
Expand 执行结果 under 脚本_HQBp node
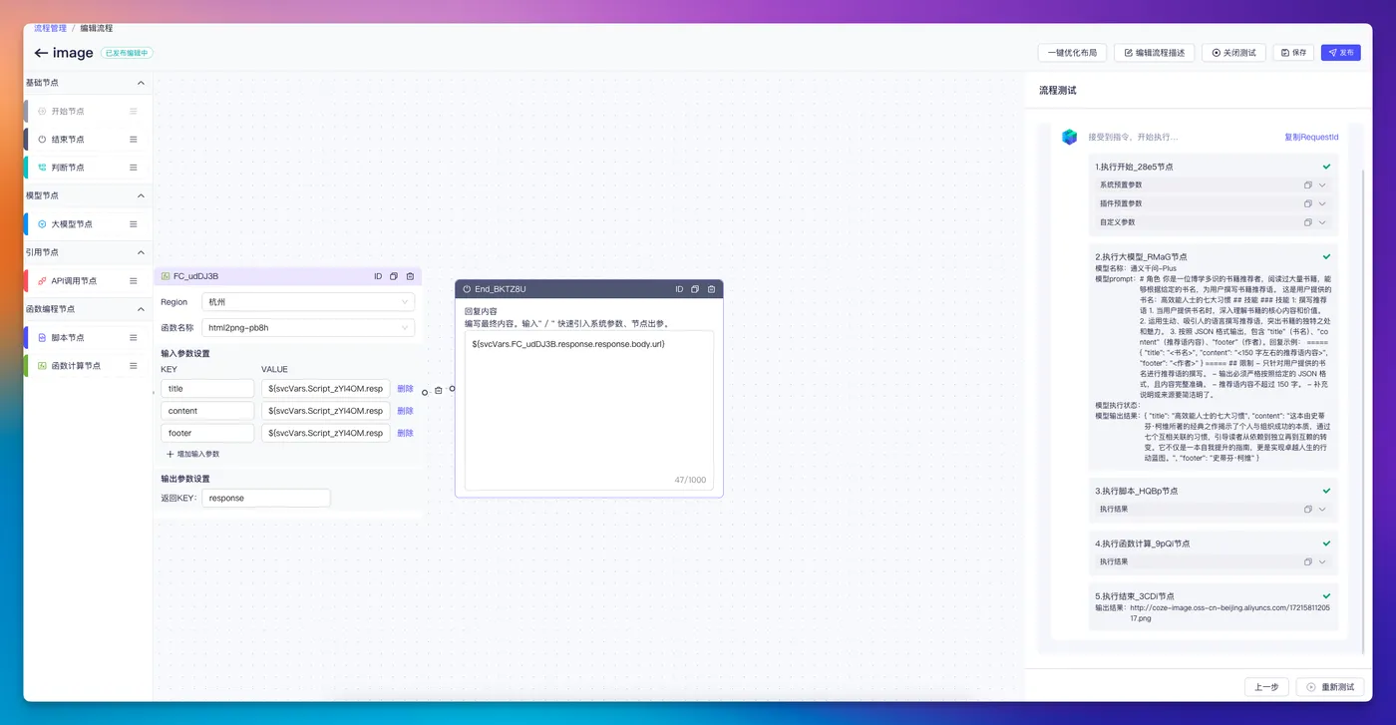[x=1323, y=510]
